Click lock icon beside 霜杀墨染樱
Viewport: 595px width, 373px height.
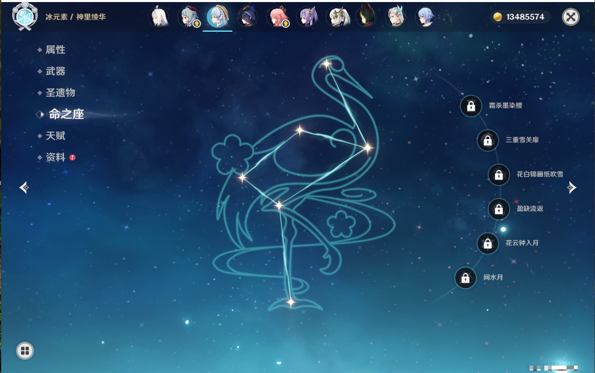[471, 106]
